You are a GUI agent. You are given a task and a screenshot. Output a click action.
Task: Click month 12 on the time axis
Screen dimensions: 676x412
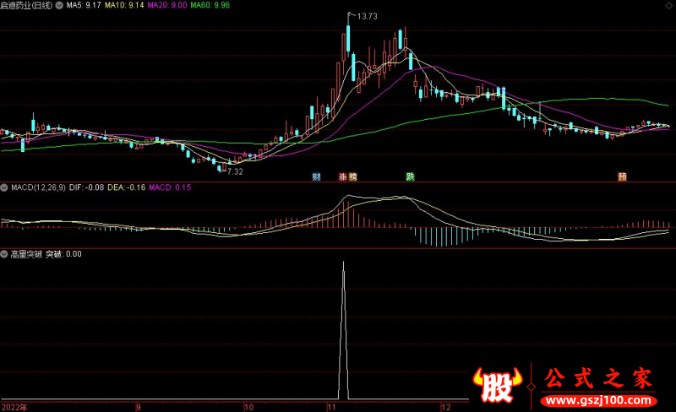446,407
